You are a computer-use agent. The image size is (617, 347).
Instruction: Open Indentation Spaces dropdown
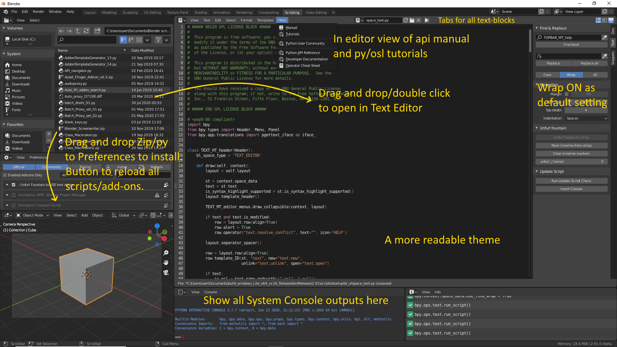586,118
